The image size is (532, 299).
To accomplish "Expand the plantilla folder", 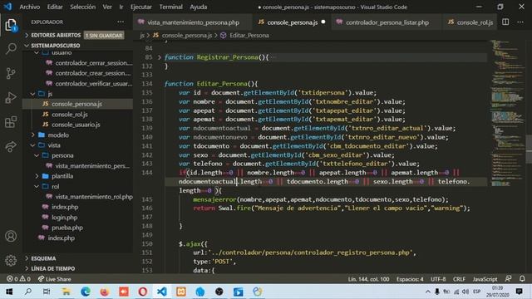I will point(62,176).
